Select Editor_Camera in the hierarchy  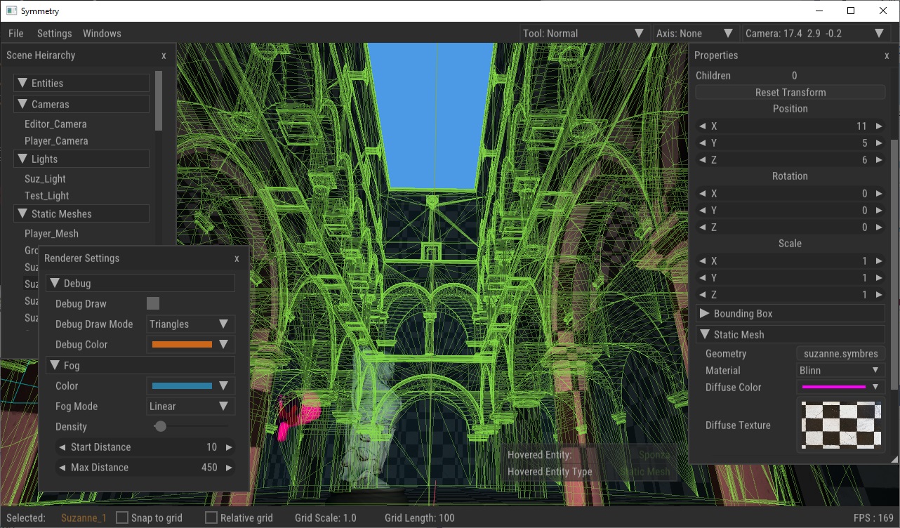[x=55, y=124]
